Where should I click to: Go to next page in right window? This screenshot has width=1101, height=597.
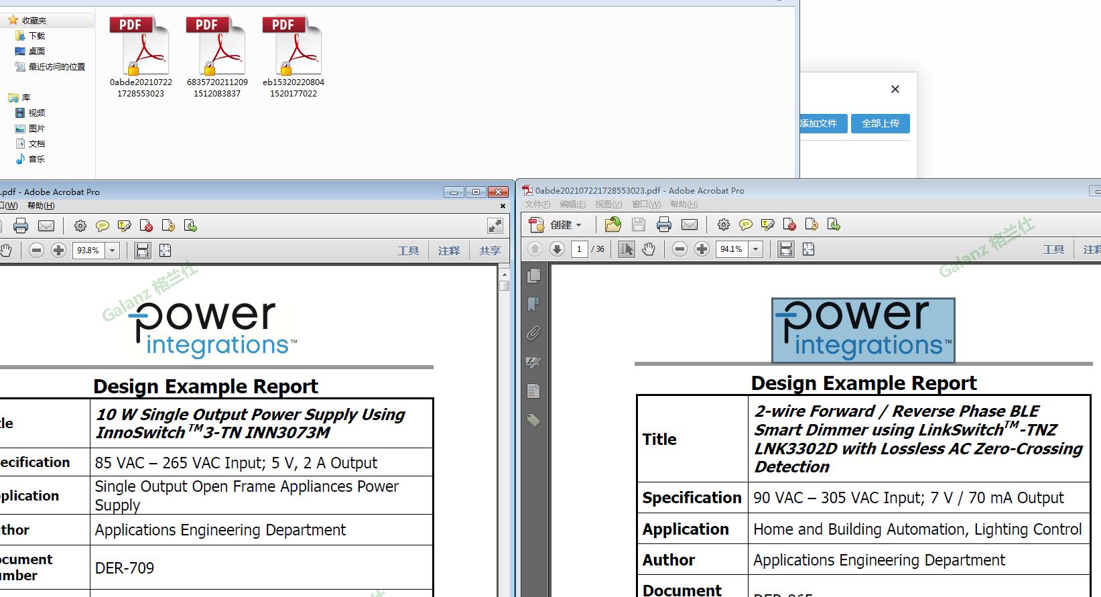click(557, 249)
